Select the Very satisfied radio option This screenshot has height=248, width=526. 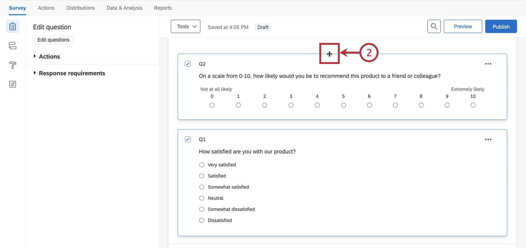coord(202,165)
